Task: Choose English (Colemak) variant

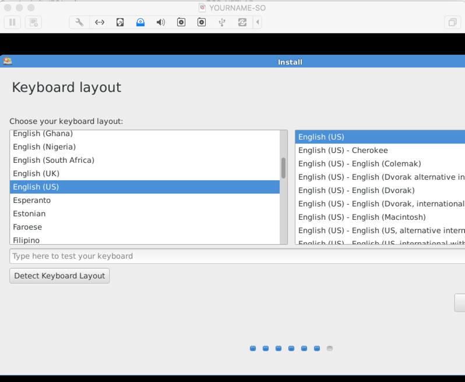Action: tap(380, 163)
